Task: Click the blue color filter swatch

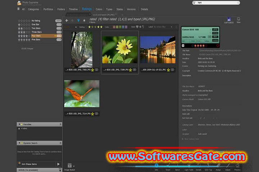Action: 123,27
